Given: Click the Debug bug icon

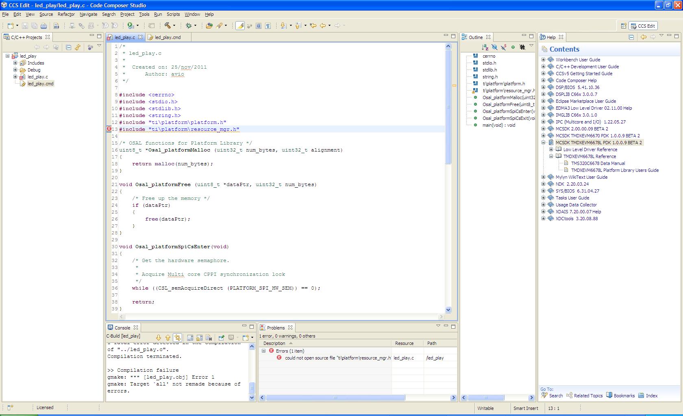Looking at the screenshot, I should [x=189, y=26].
